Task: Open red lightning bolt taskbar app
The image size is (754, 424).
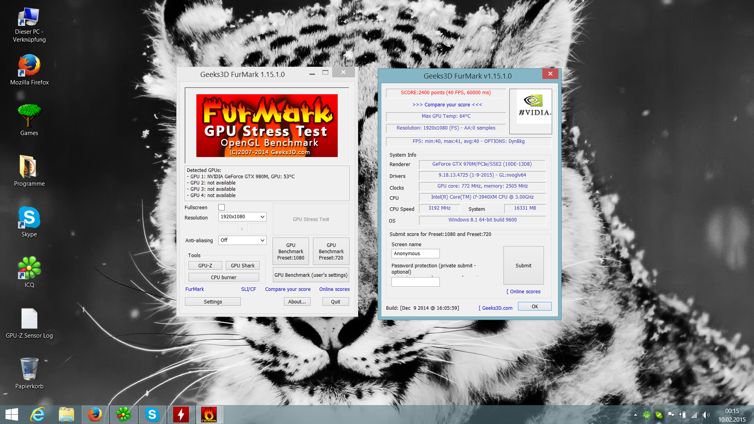Action: [181, 415]
